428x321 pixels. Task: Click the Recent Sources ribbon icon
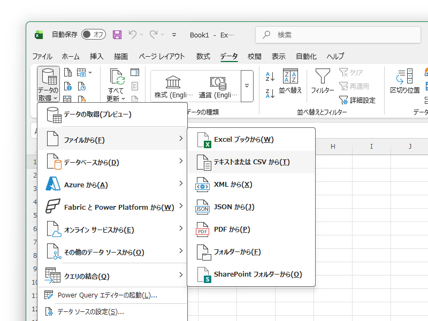pos(82,87)
